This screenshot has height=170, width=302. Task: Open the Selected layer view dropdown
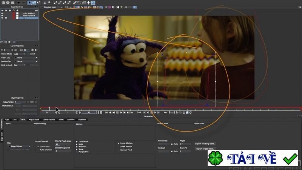point(52,7)
